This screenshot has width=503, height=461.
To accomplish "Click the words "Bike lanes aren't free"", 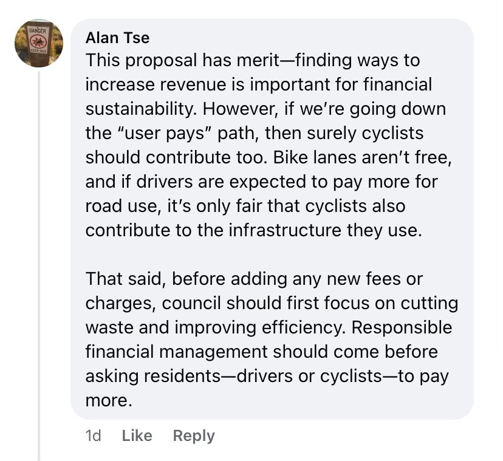I will point(363,157).
